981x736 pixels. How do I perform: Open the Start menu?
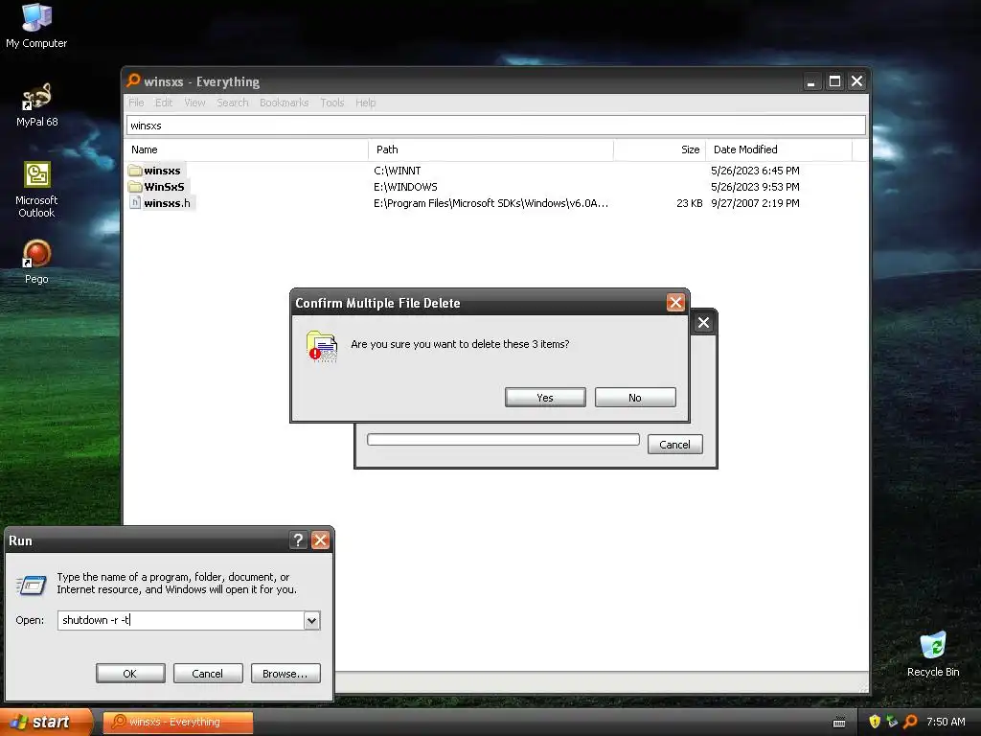tap(46, 722)
